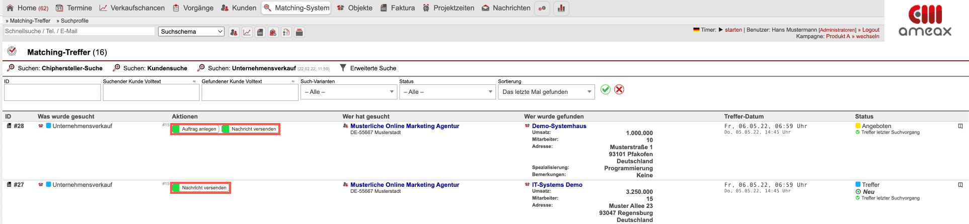The image size is (969, 224).
Task: Switch to the Suchprofile submenu
Action: point(74,21)
